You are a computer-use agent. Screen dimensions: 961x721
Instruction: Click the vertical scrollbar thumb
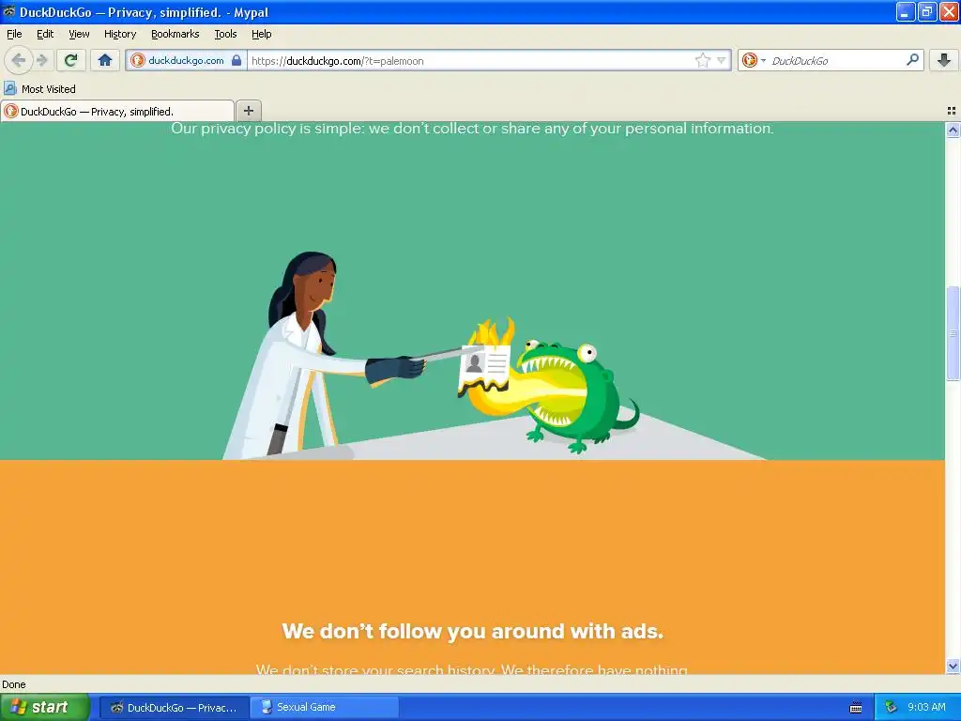[953, 333]
